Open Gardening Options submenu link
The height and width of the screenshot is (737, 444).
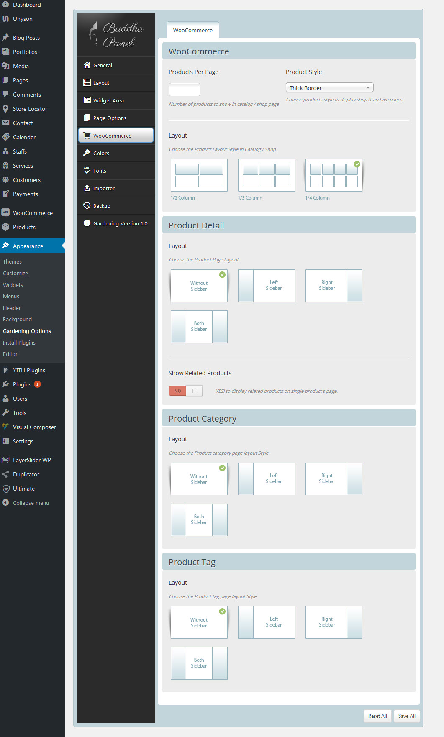(27, 331)
